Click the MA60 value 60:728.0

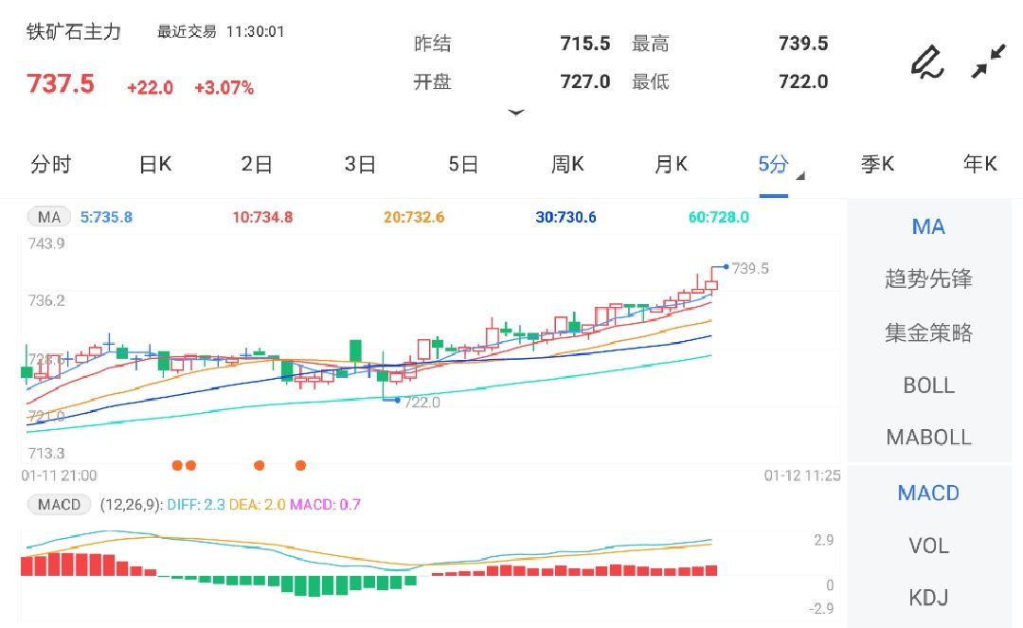point(718,217)
